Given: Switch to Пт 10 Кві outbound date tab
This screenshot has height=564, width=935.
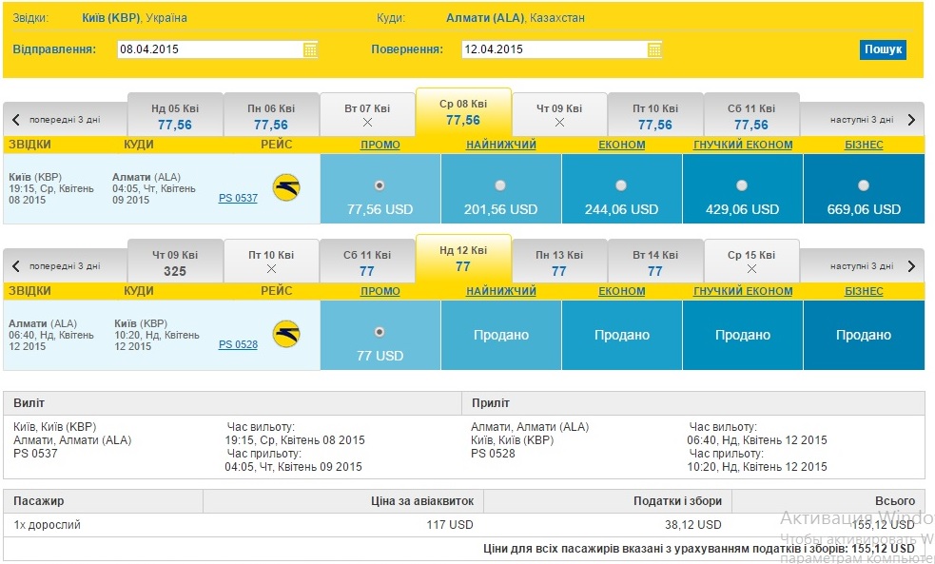Looking at the screenshot, I should [655, 116].
